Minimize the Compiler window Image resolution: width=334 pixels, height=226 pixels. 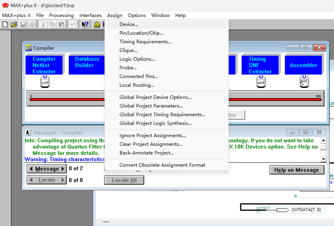293,48
